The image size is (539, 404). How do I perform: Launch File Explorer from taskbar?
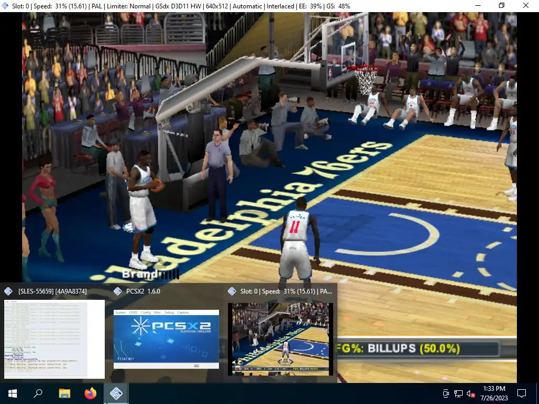[64, 393]
